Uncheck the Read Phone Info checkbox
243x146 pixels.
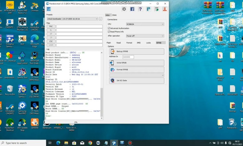point(109,32)
